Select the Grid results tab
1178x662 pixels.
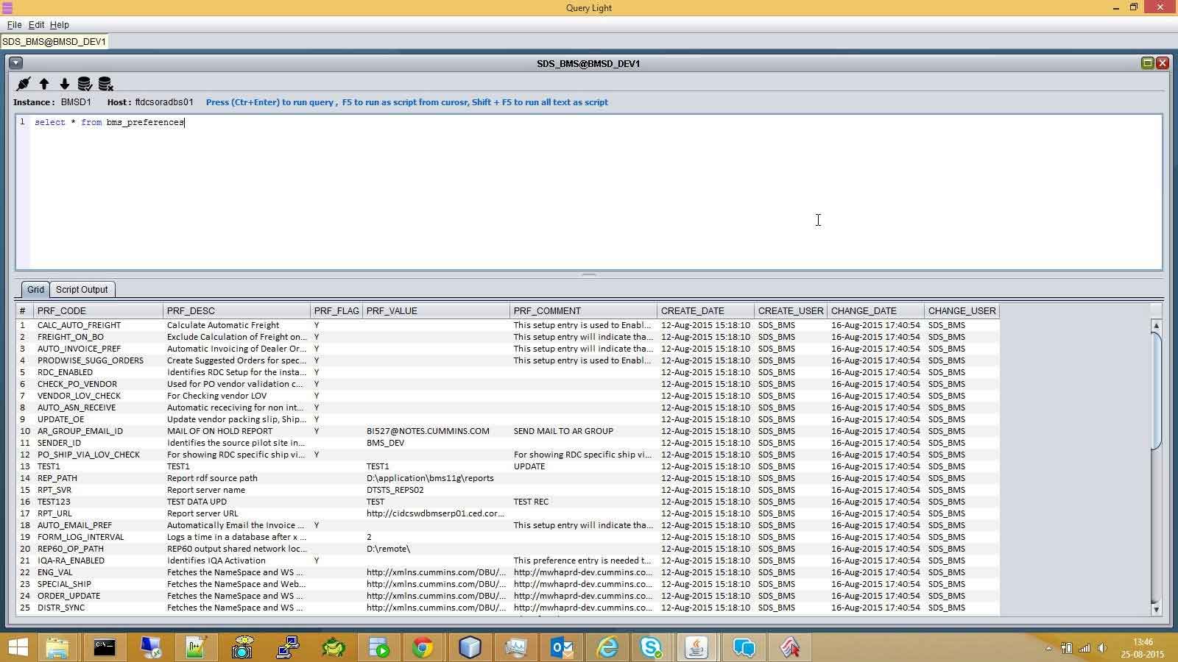click(35, 289)
